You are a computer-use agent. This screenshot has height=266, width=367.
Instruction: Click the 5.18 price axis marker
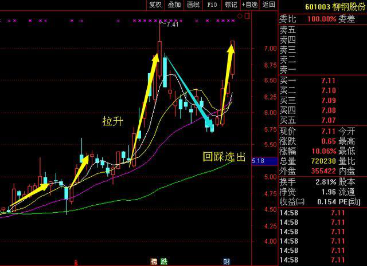pos(257,162)
